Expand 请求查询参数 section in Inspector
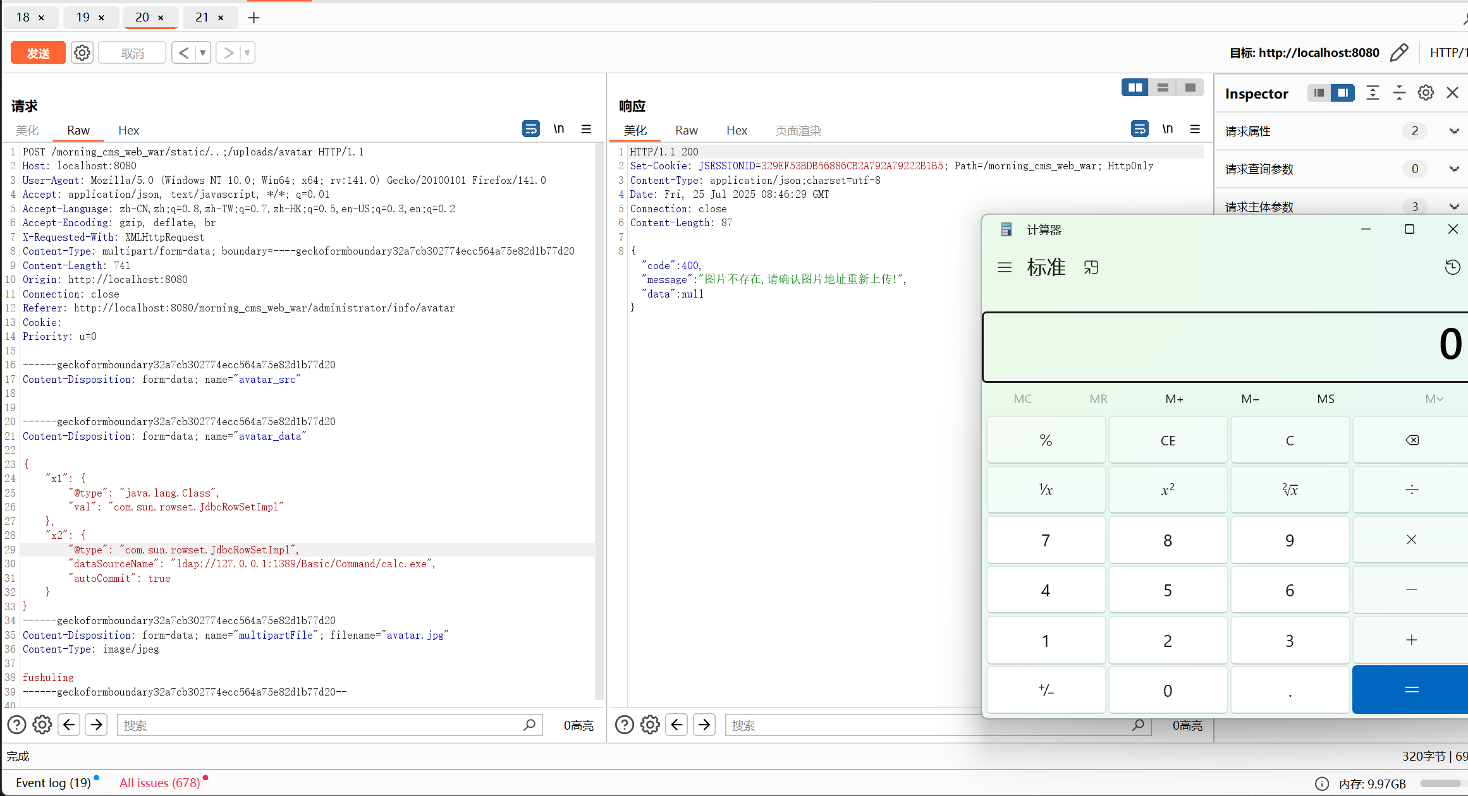This screenshot has height=796, width=1468. (1453, 169)
